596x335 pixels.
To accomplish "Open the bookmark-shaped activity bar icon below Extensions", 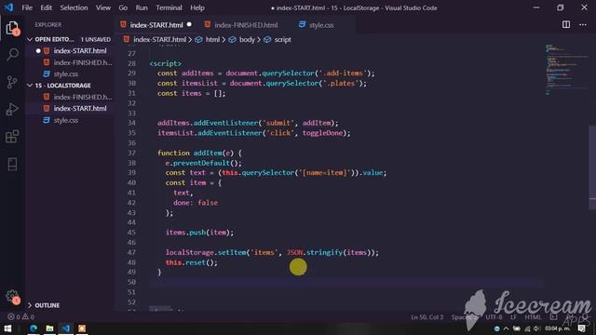I will pyautogui.click(x=12, y=164).
